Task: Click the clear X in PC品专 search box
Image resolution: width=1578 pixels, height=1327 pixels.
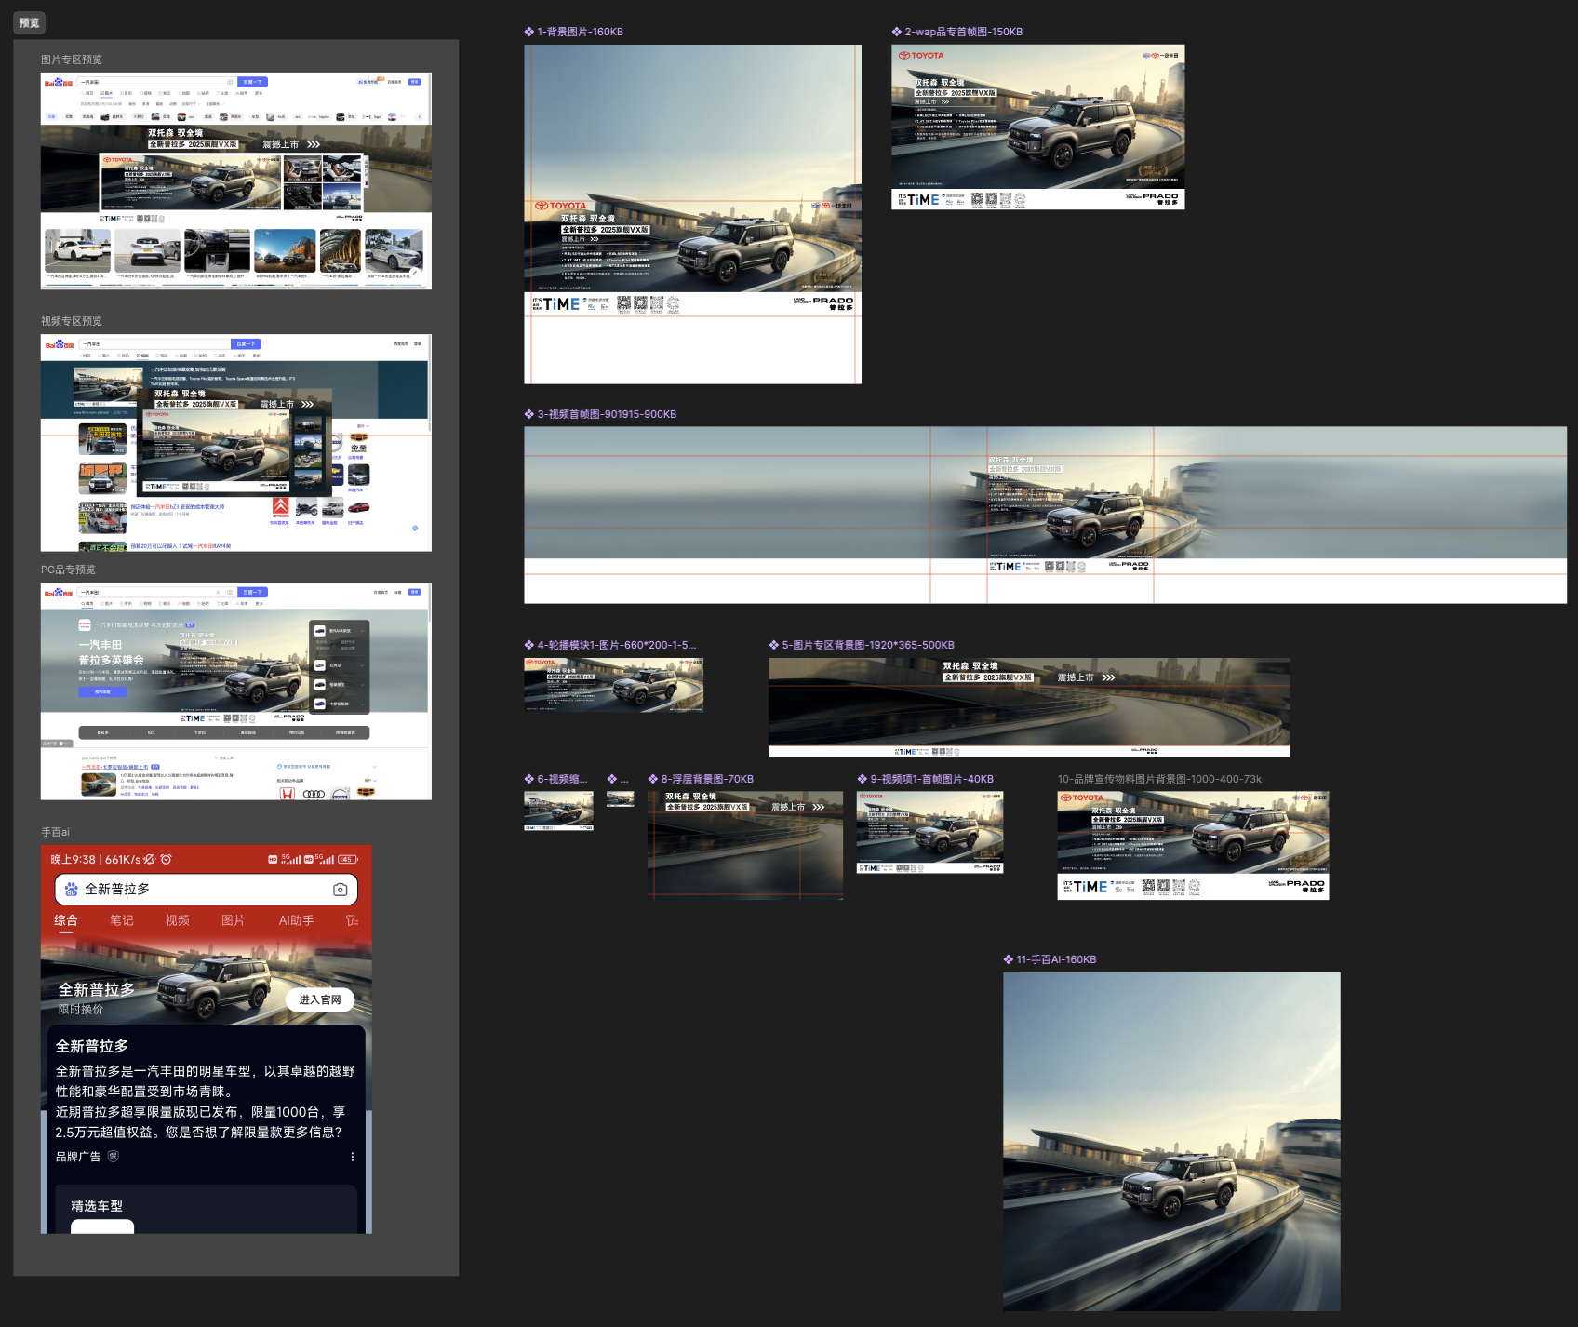Action: click(x=219, y=592)
